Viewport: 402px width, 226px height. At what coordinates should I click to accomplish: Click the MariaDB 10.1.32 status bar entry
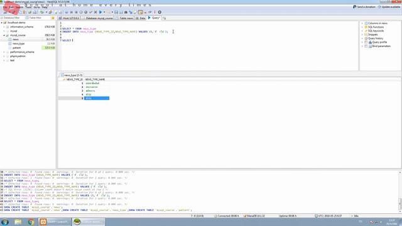coord(254,216)
